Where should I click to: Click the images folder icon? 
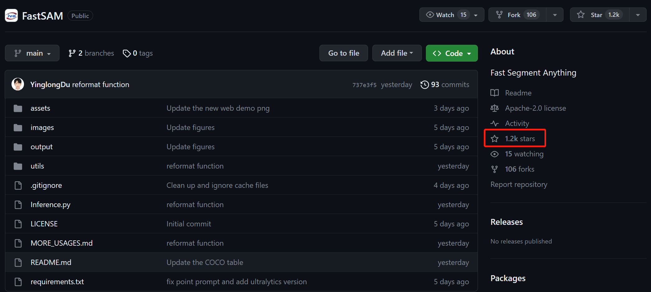[x=18, y=127]
